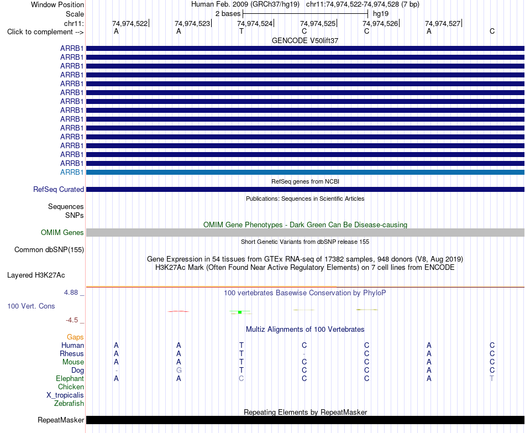Click the gray T base in Elephant row

click(x=492, y=378)
